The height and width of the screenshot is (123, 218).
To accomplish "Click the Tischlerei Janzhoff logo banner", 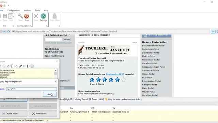I will [x=104, y=50].
